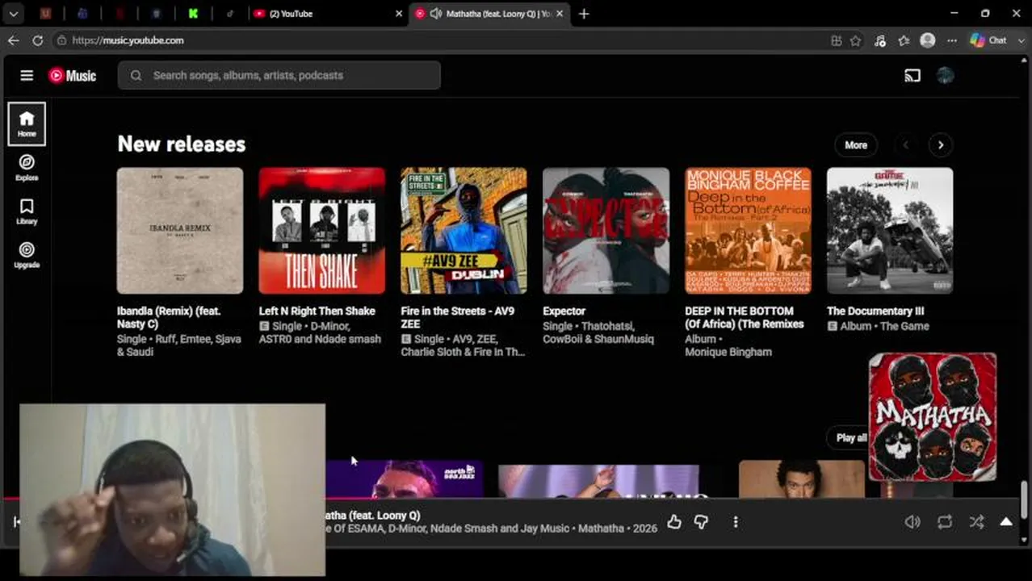
Task: Open the browser profile icon
Action: click(x=928, y=40)
